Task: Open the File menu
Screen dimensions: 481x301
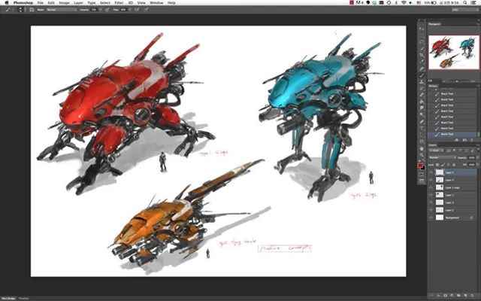Action: pos(40,2)
